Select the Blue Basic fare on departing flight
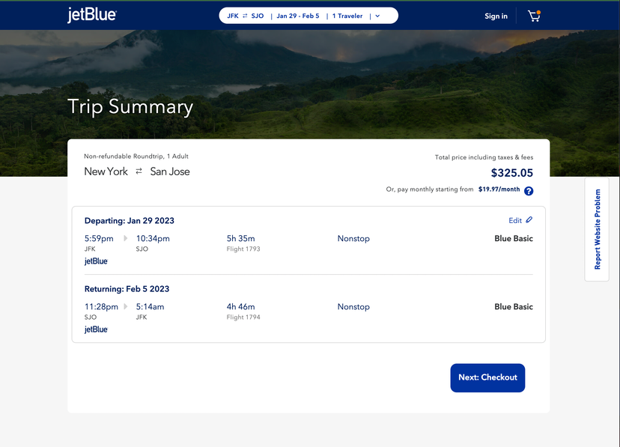 (x=513, y=238)
